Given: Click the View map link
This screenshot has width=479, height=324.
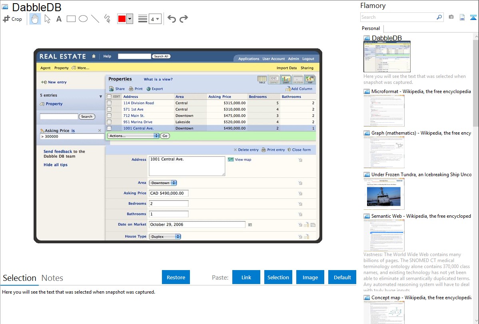Looking at the screenshot, I should click(x=240, y=159).
